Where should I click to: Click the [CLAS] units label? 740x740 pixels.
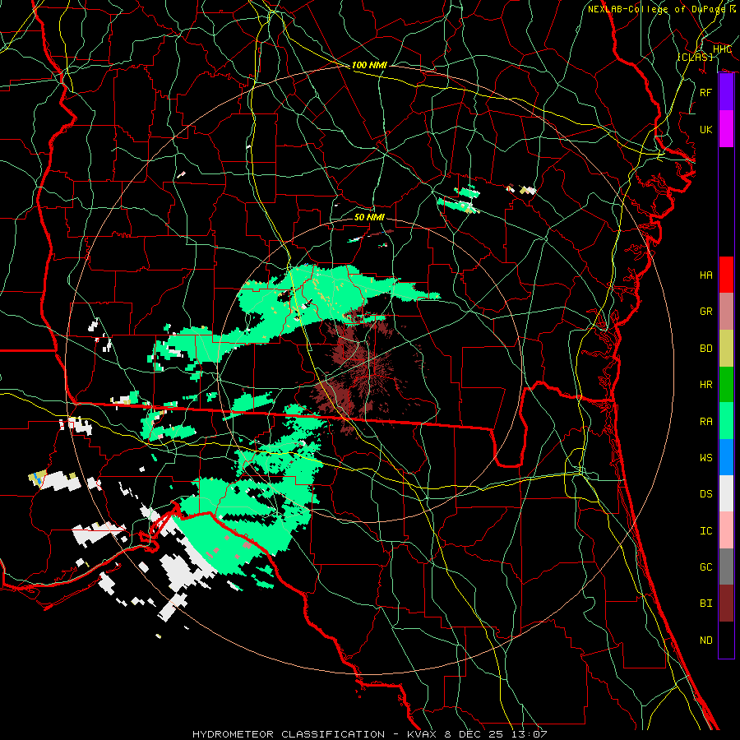pos(695,57)
